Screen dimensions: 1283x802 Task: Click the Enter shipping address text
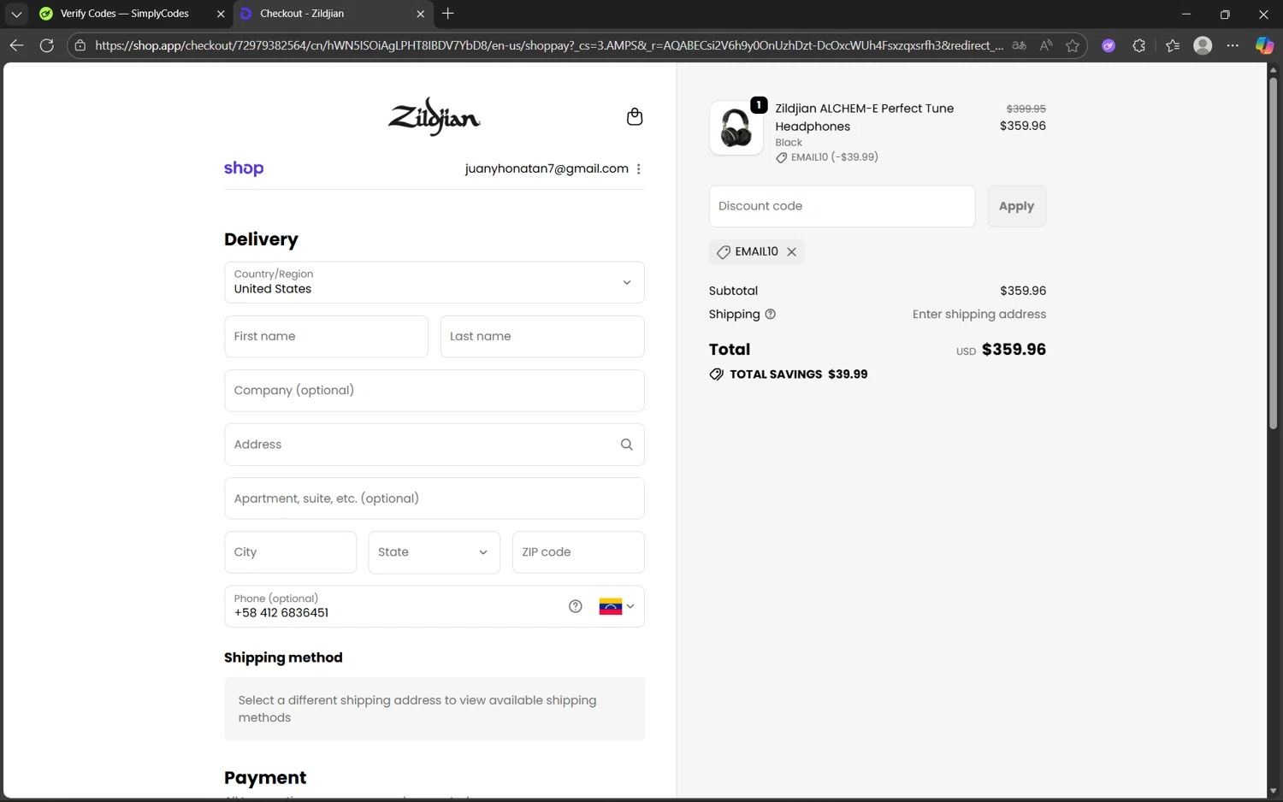[979, 315]
